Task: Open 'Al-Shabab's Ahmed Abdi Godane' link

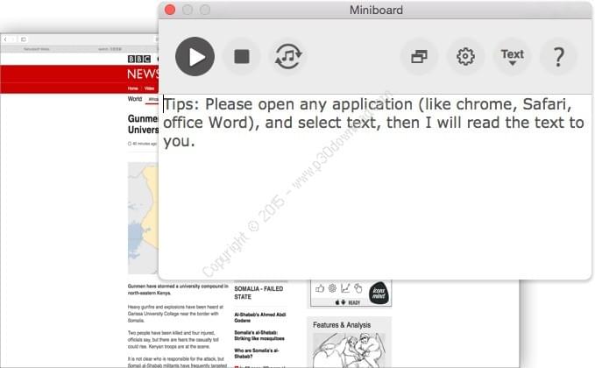Action: (260, 317)
